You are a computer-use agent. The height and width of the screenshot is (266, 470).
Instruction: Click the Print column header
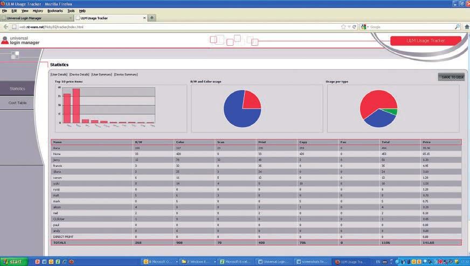[262, 142]
